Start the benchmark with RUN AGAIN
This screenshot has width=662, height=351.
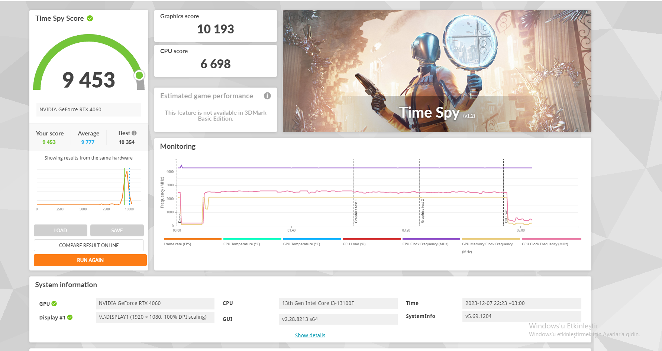click(90, 260)
